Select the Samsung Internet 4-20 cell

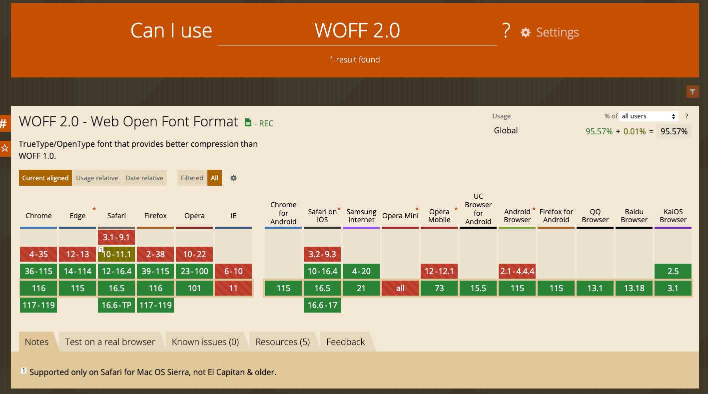(361, 271)
